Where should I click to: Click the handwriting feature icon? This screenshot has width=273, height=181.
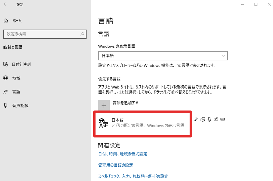pos(216,119)
